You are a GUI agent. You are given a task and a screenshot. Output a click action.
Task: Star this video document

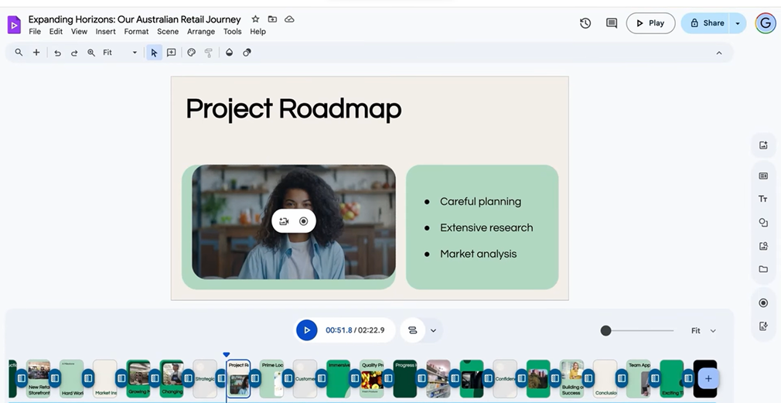click(x=255, y=19)
